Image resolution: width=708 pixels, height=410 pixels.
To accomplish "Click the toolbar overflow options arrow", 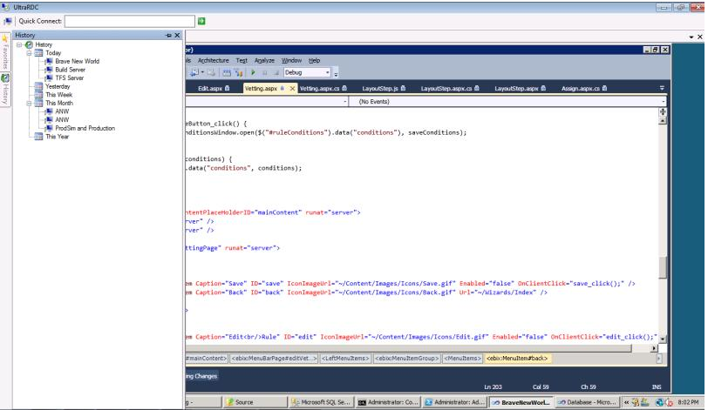I will (x=336, y=73).
